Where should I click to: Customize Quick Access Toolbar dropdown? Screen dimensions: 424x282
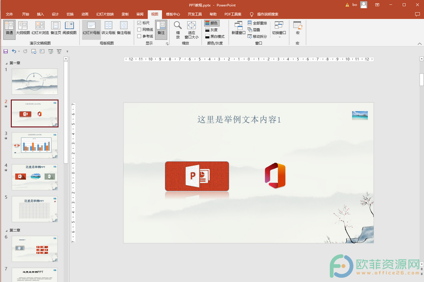click(67, 51)
